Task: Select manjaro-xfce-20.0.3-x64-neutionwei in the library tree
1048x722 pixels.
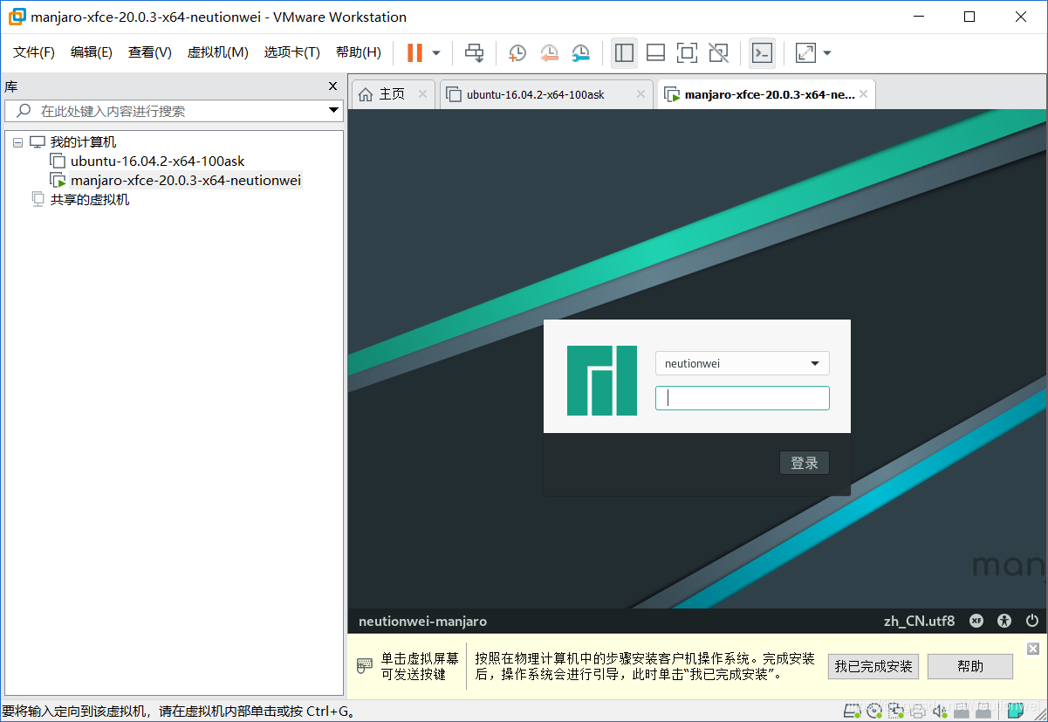Action: [x=185, y=181]
